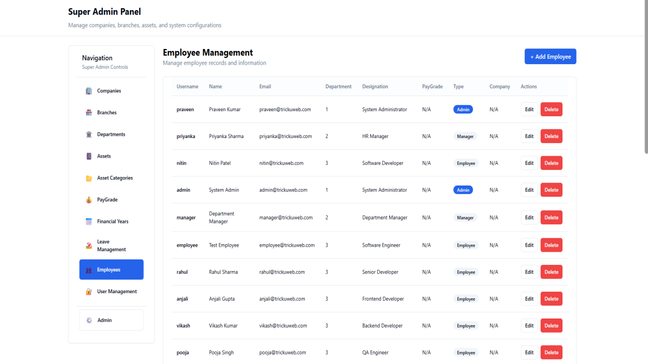
Task: Open the PayGrade section
Action: pyautogui.click(x=111, y=200)
